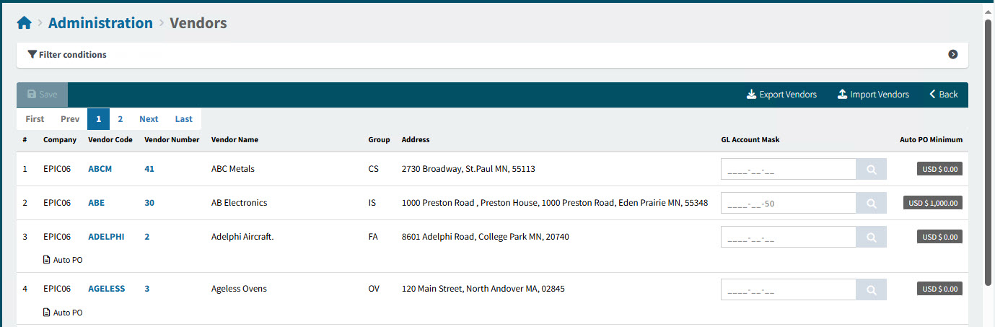Click the vertical page scrollbar
995x327 pixels.
[989, 152]
